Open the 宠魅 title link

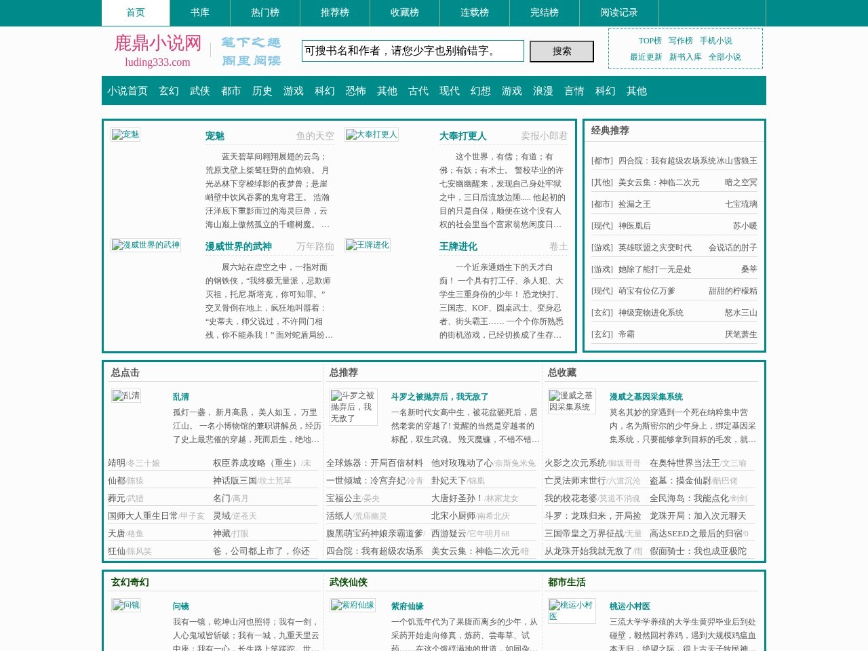click(x=215, y=136)
